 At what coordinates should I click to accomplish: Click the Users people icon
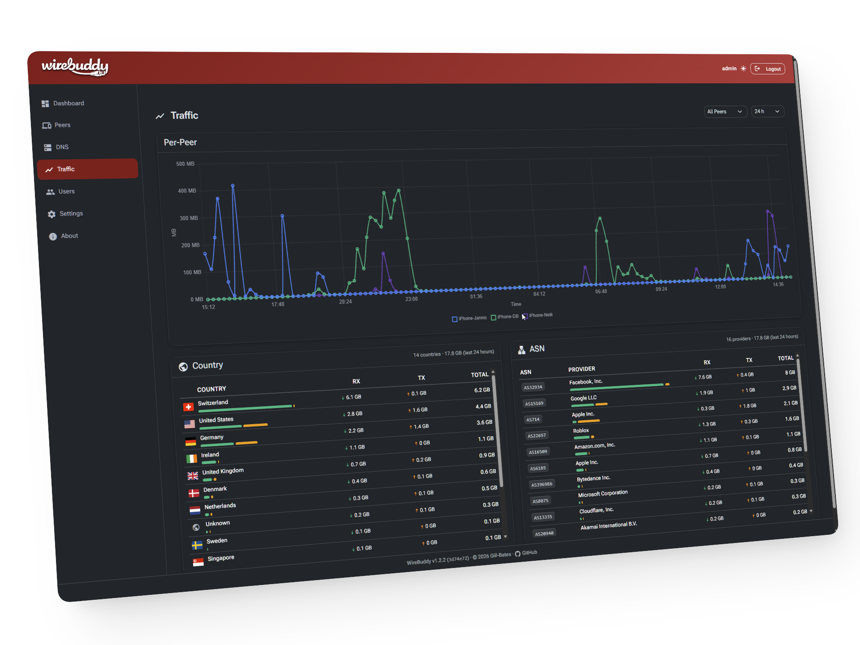(51, 192)
